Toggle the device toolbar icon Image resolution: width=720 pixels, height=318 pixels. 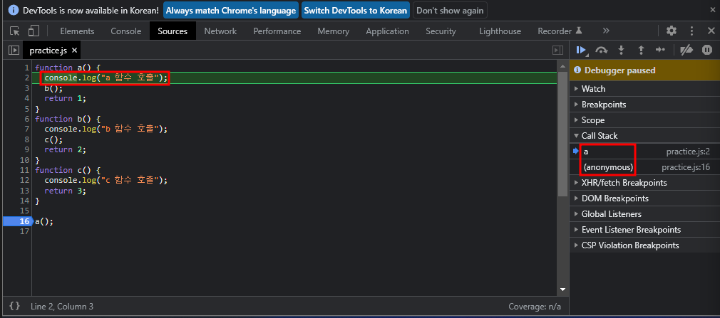34,31
